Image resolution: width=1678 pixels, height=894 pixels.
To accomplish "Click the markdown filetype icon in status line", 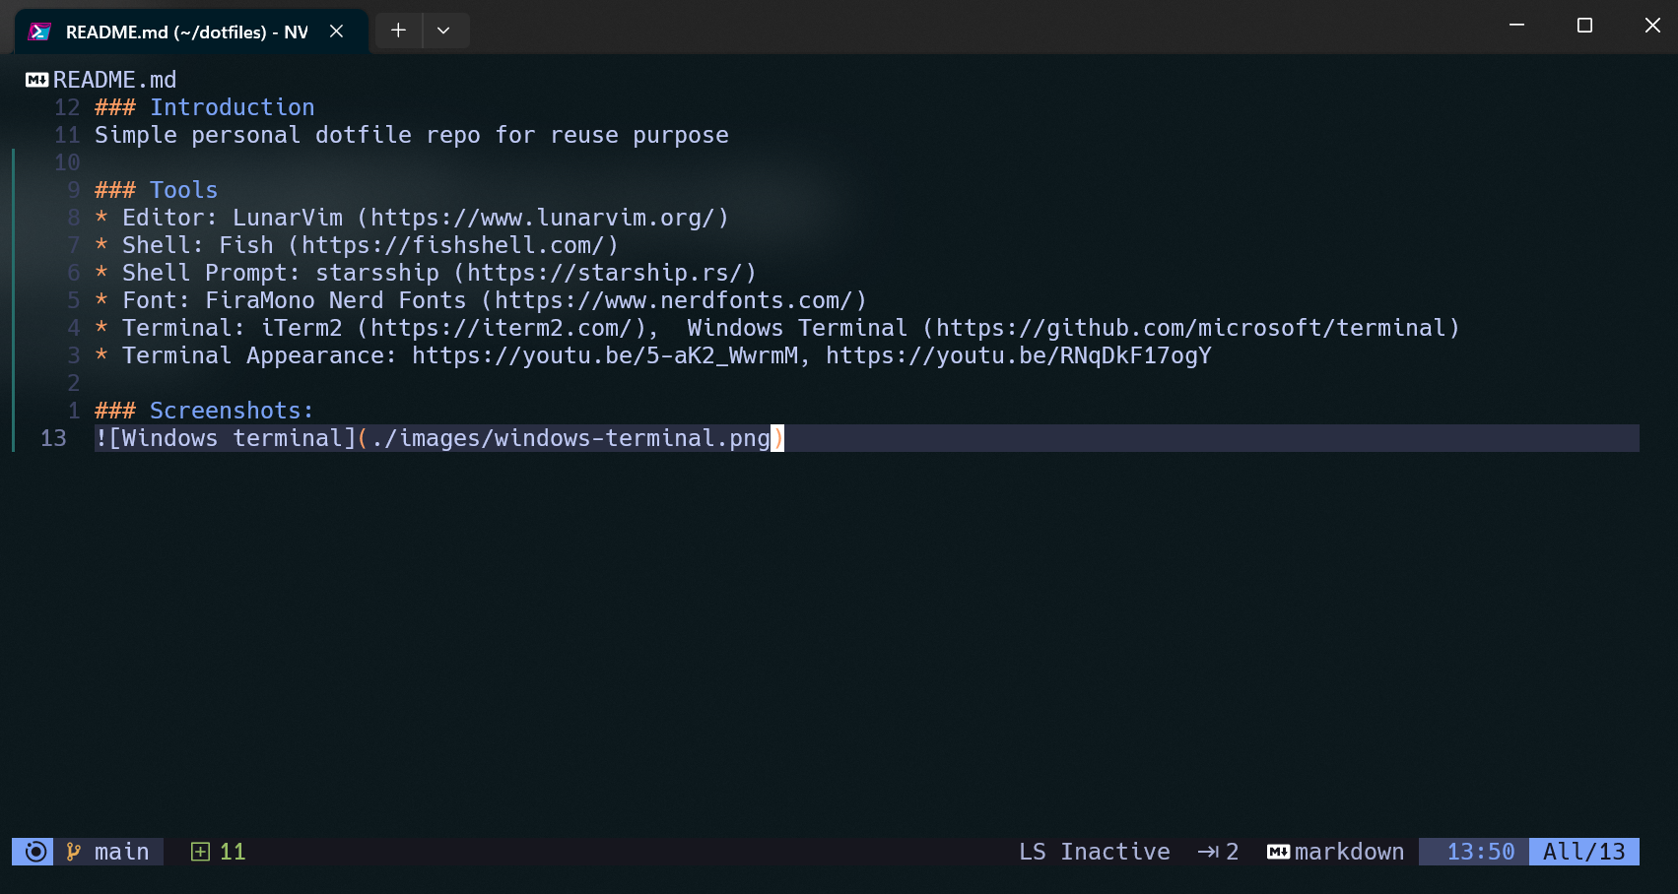I will (x=1278, y=852).
